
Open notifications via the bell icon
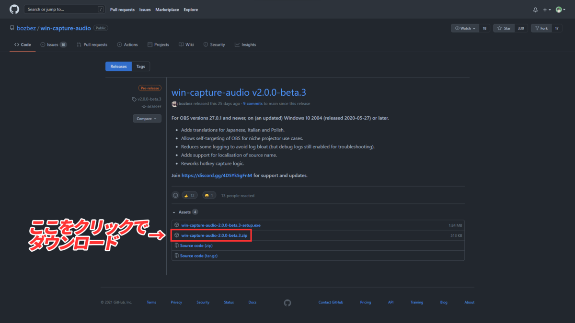[x=536, y=9]
